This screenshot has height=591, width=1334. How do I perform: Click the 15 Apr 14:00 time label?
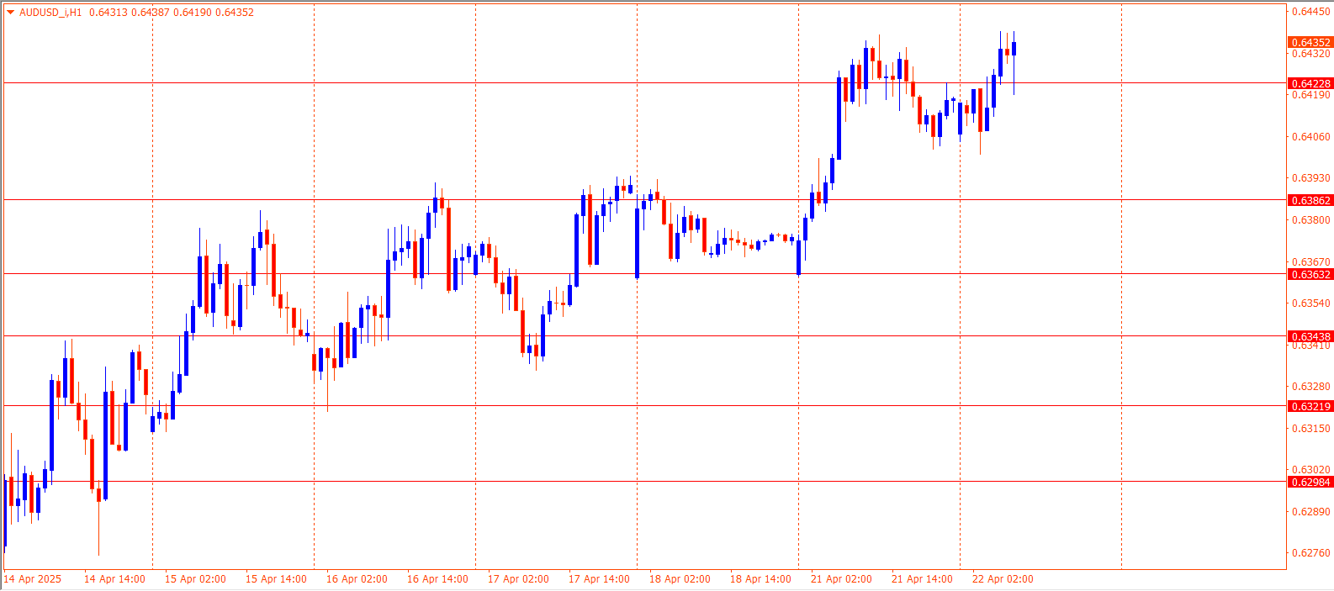[x=276, y=579]
